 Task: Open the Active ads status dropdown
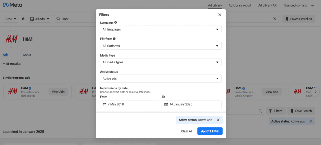[x=161, y=78]
